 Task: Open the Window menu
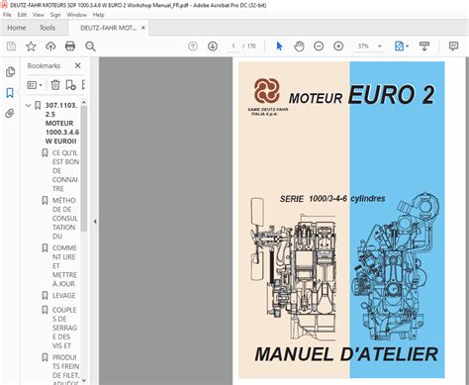coord(76,15)
